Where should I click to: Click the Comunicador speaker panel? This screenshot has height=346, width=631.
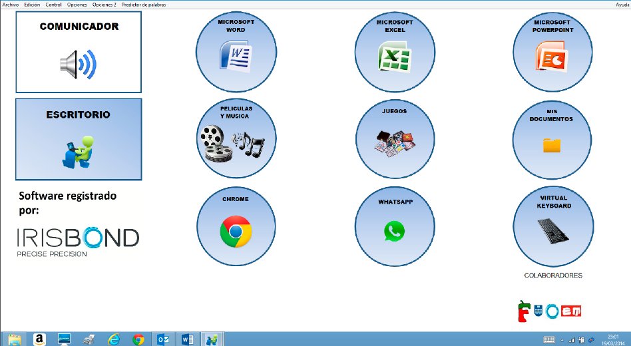79,52
